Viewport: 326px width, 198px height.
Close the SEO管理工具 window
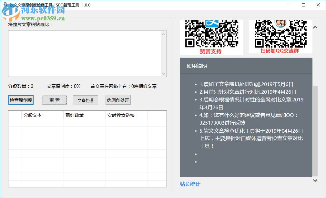(318, 5)
